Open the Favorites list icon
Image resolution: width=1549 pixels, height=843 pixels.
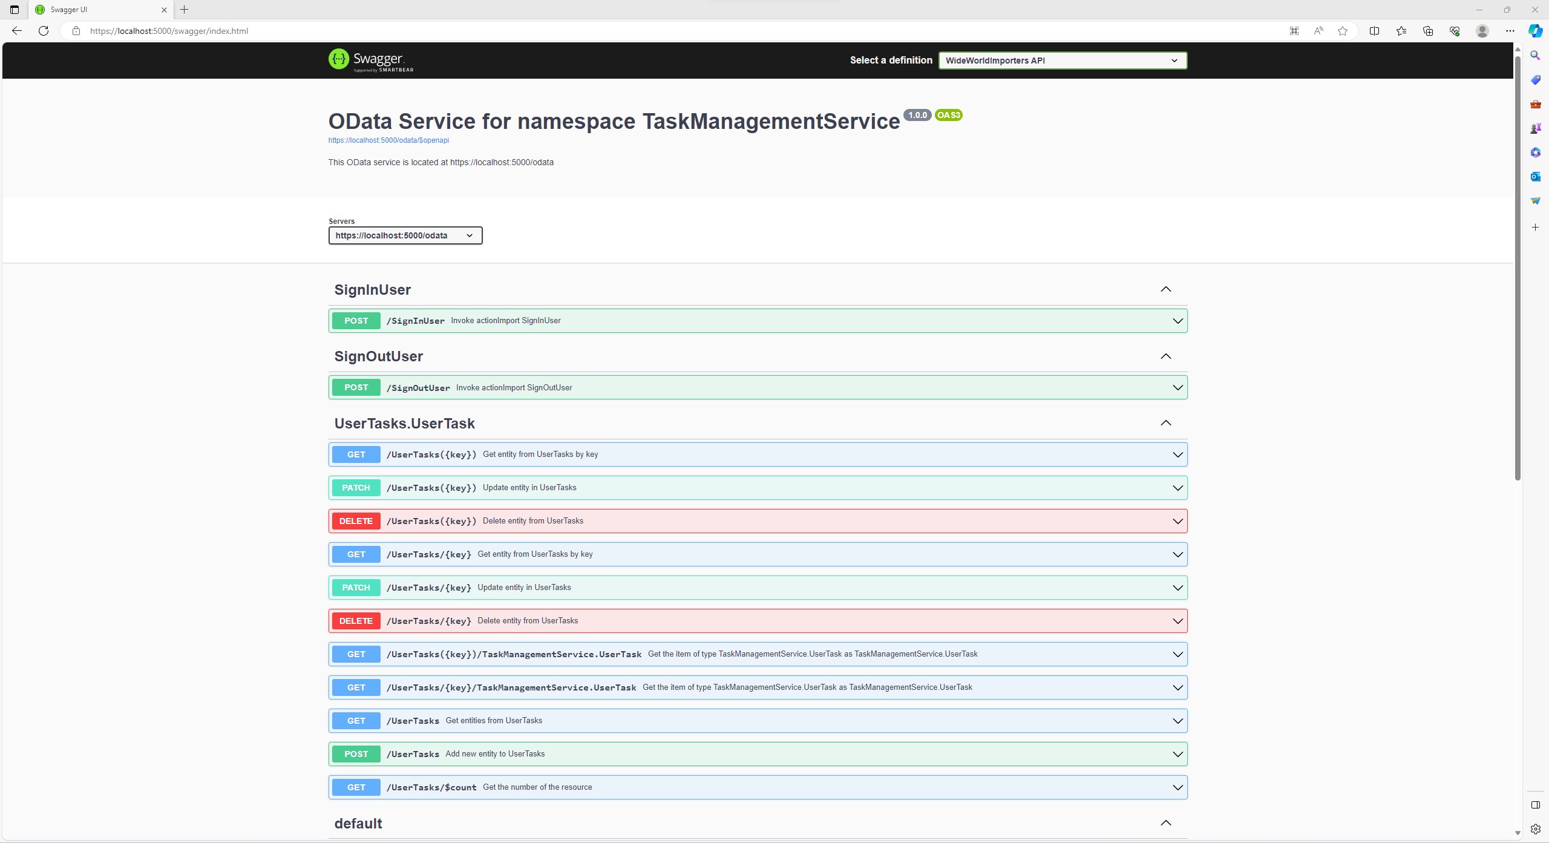coord(1401,31)
